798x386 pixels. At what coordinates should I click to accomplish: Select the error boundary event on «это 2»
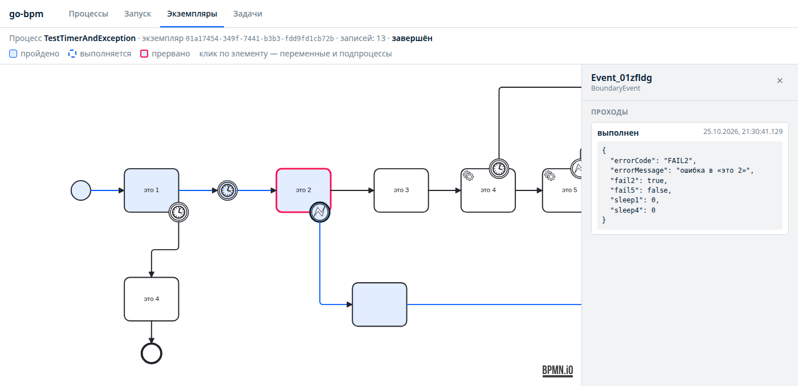(320, 212)
